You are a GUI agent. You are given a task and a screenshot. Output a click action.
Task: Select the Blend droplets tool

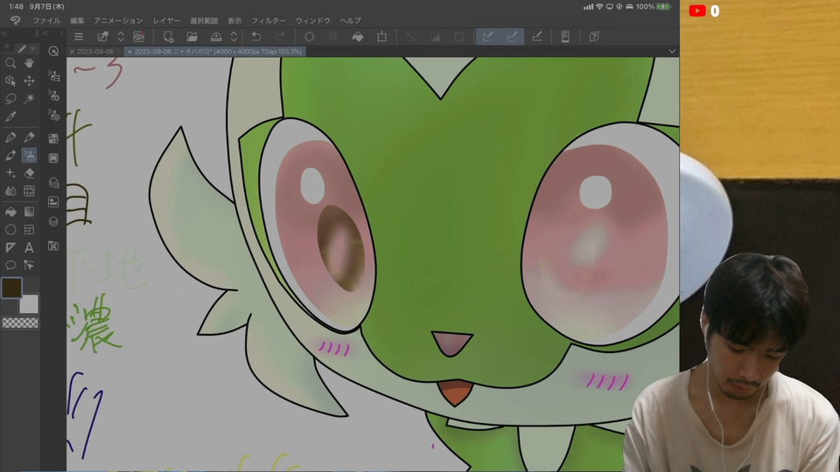pyautogui.click(x=10, y=191)
